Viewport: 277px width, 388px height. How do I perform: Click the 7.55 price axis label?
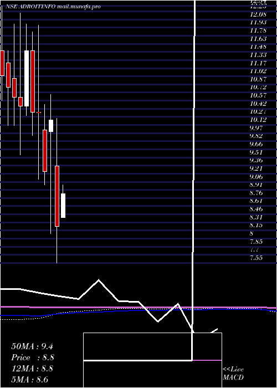pos(257,258)
